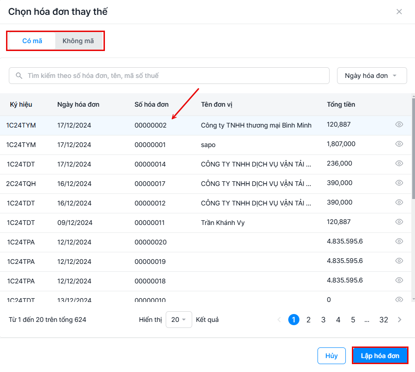Screen dimensions: 415x372
Task: Select the Công ty TNHH thương mại Bình Minh row
Action: (256, 125)
